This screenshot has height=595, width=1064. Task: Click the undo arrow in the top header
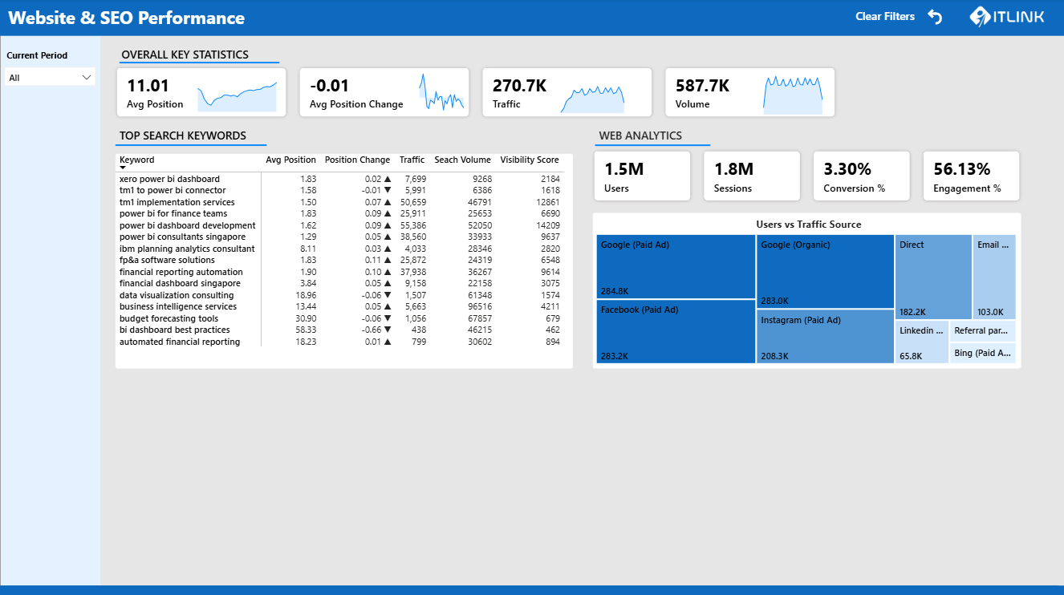click(x=934, y=15)
